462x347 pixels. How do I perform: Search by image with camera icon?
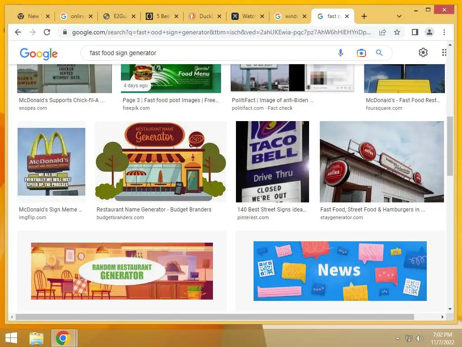[x=361, y=53]
